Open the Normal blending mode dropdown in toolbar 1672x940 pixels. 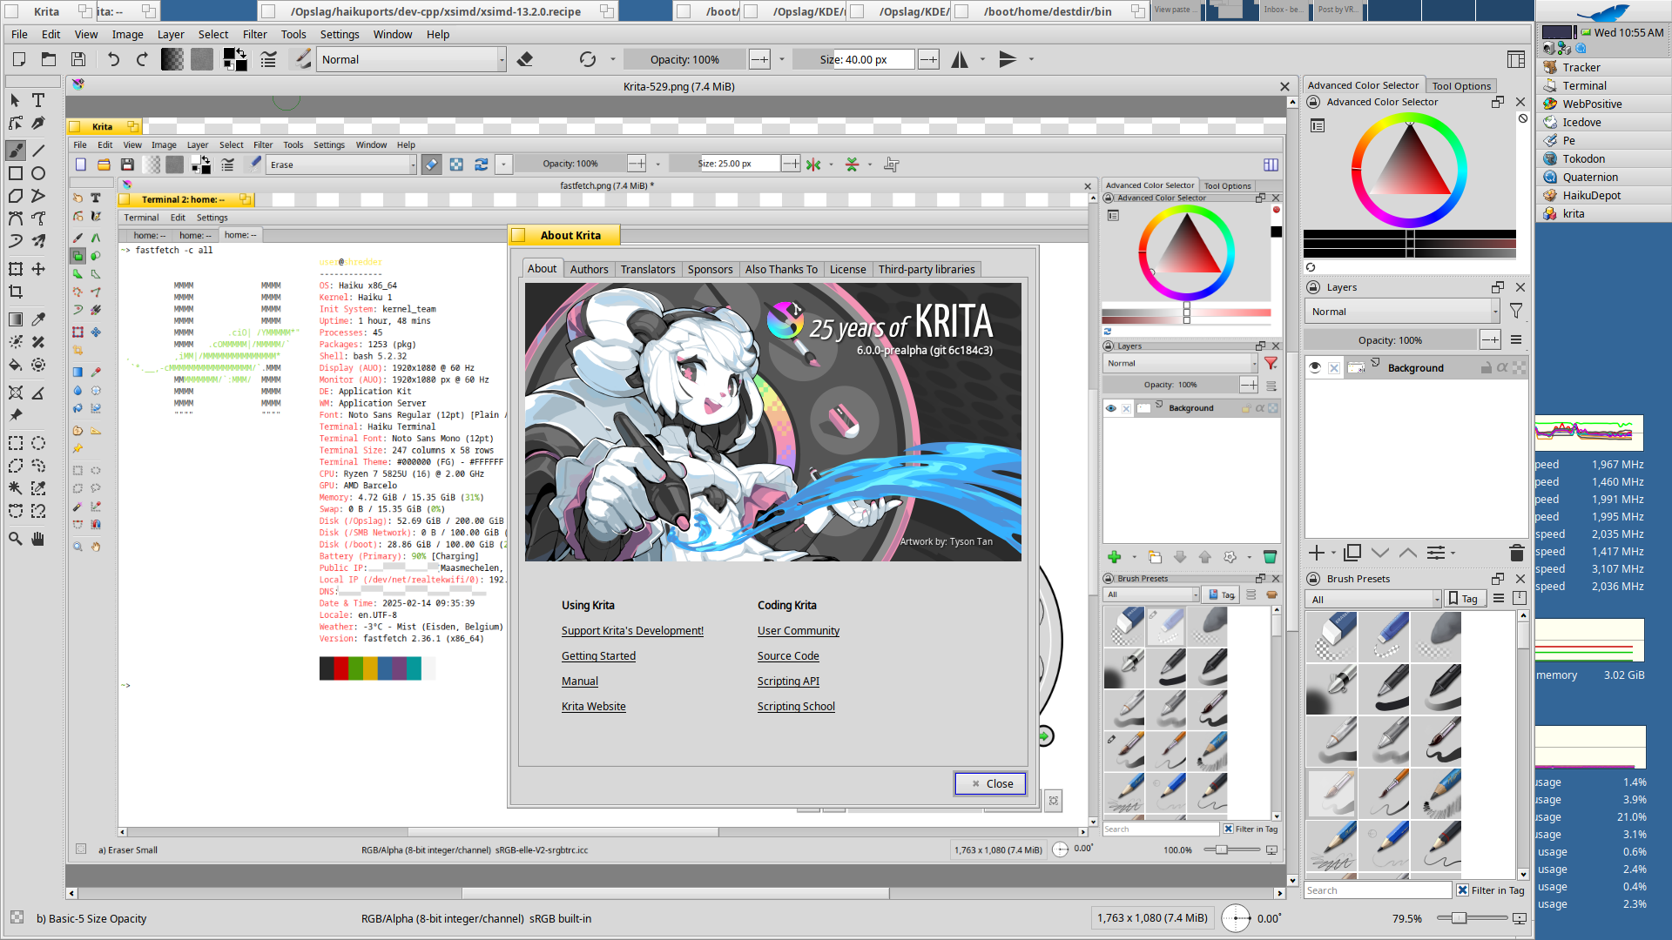pos(411,59)
